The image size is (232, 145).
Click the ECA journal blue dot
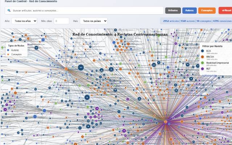202,51
